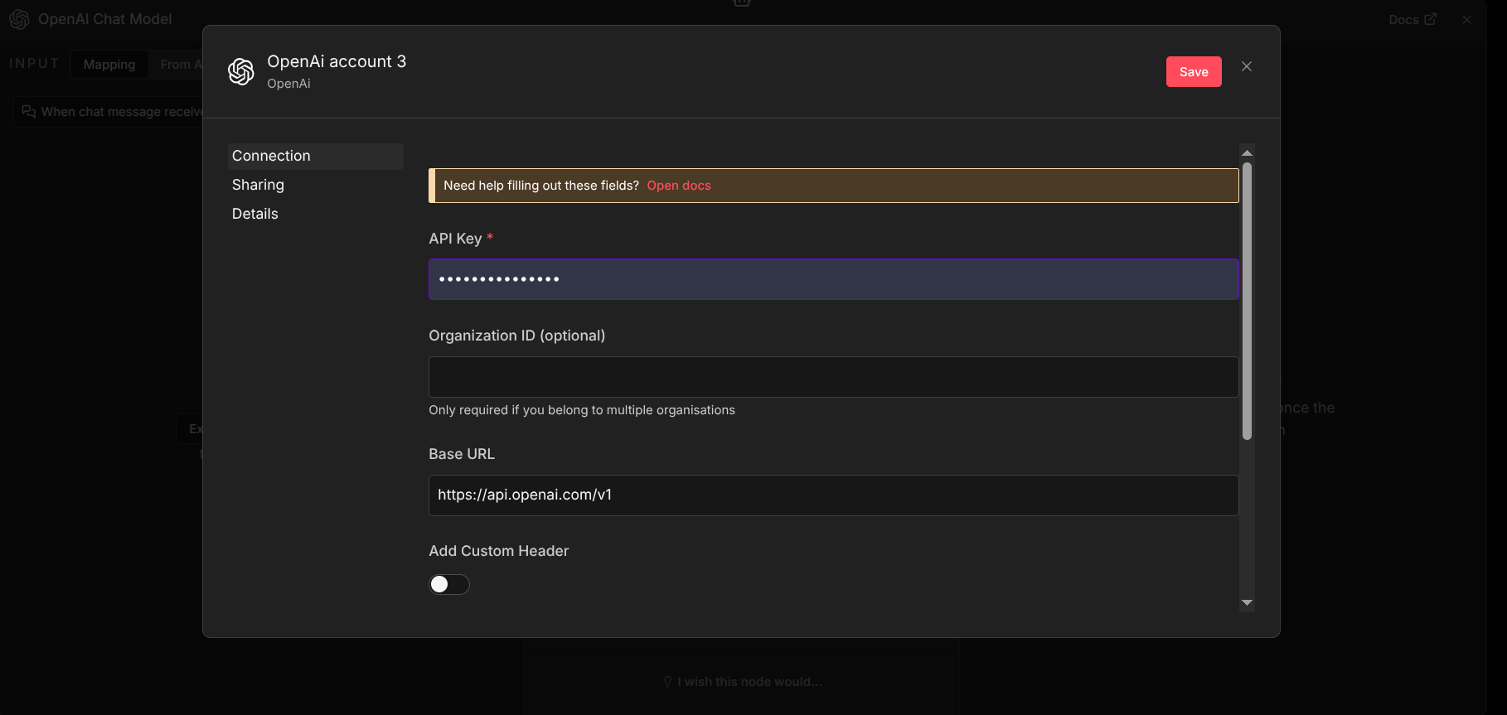This screenshot has width=1507, height=715.
Task: Click the OpenAI Chat Model icon top left
Action: click(x=18, y=18)
